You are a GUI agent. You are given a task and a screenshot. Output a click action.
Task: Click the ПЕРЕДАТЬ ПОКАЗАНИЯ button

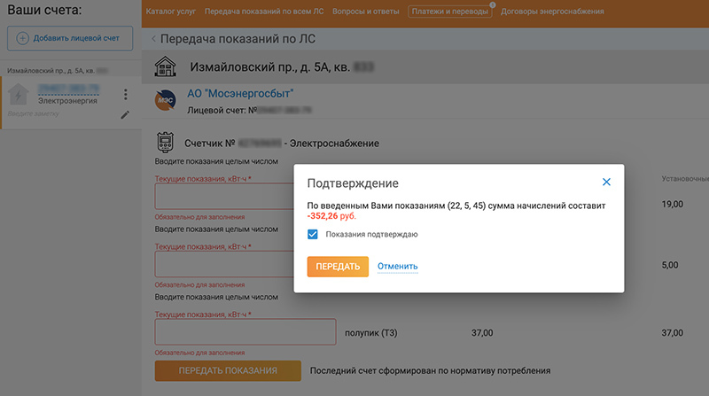coord(228,370)
